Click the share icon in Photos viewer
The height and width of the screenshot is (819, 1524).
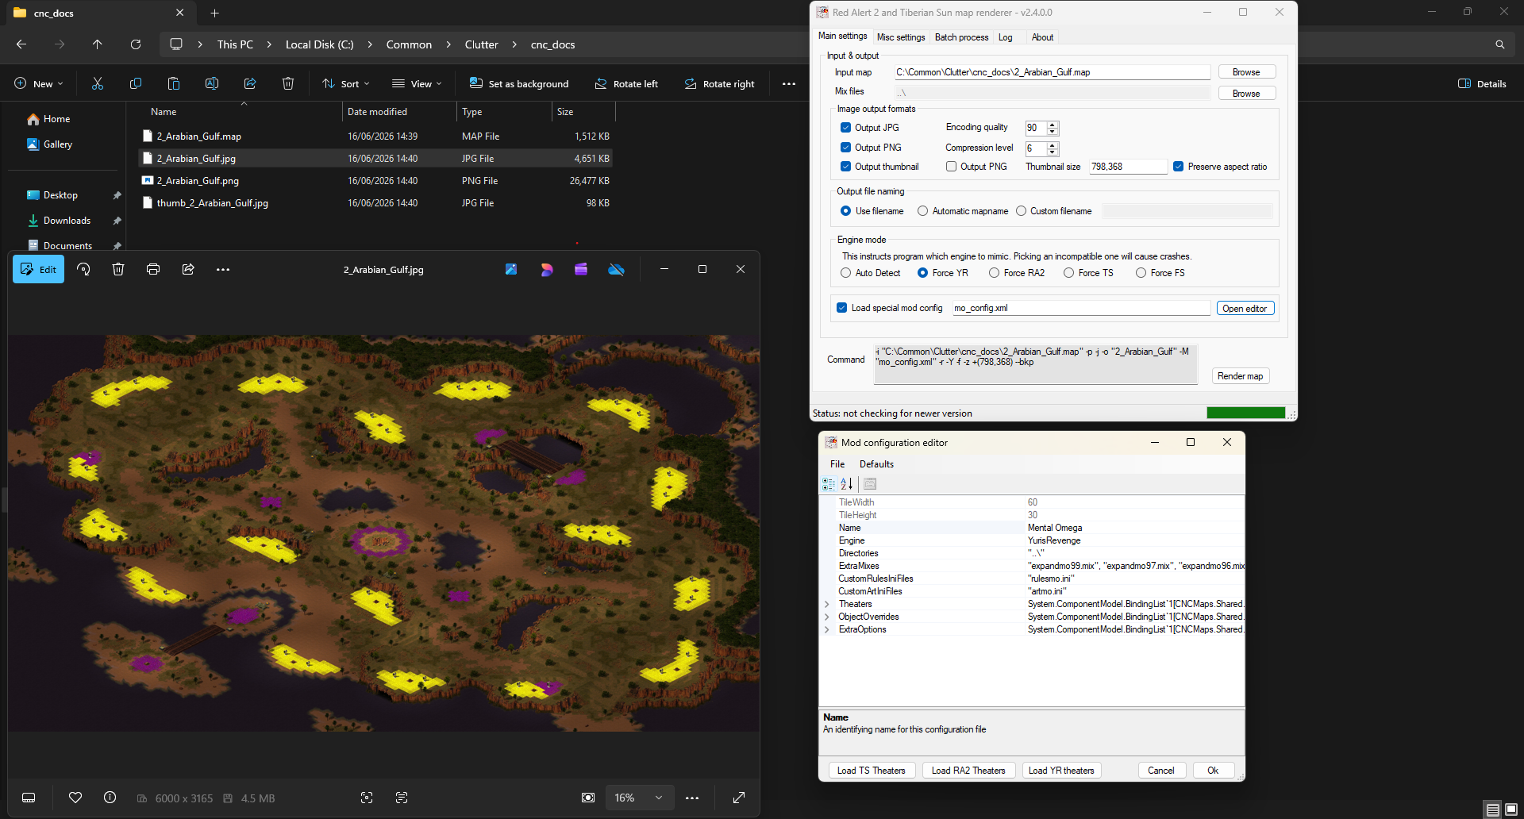point(188,269)
